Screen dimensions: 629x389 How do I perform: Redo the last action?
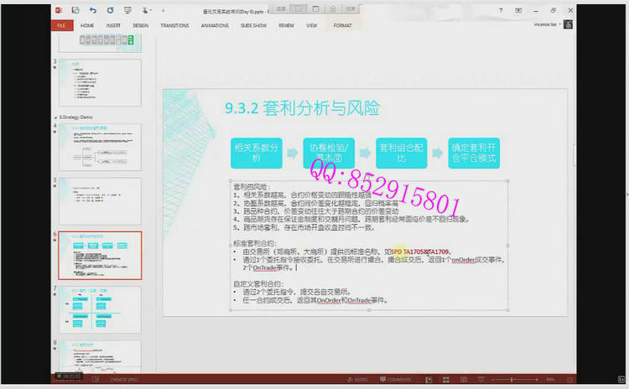pos(111,10)
